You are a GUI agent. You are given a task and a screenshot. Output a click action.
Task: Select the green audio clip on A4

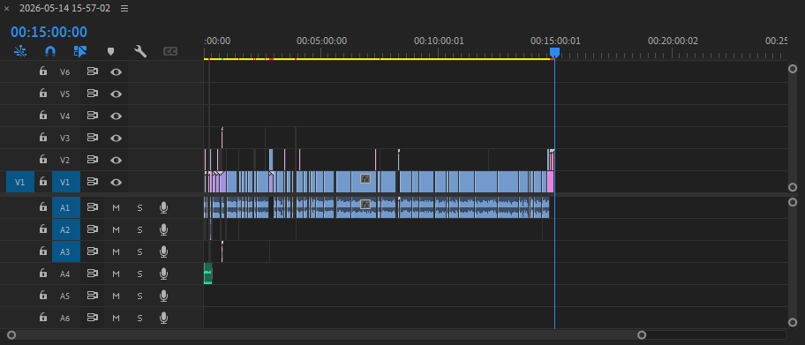coord(208,274)
